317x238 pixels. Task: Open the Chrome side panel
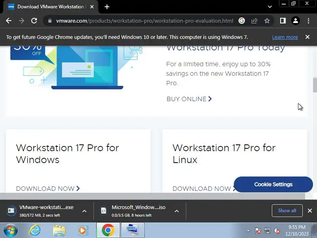click(x=283, y=21)
